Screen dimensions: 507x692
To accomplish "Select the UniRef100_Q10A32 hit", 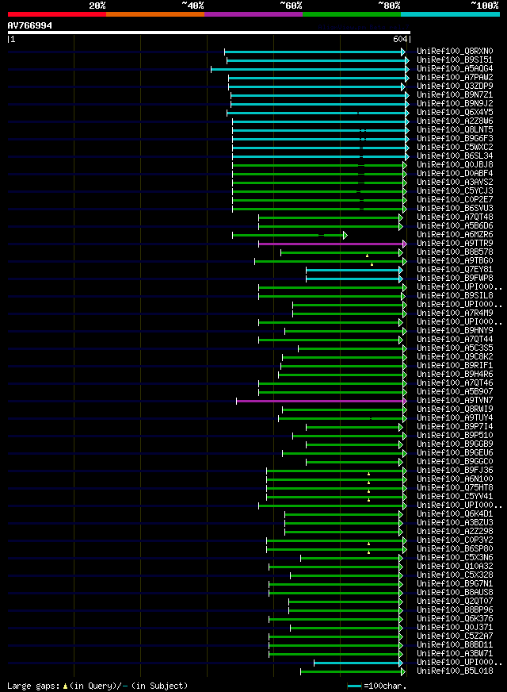I will (x=455, y=567).
